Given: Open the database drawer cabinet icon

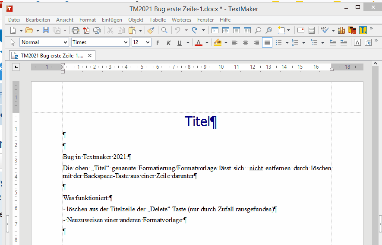Looking at the screenshot, I should pos(312,30).
